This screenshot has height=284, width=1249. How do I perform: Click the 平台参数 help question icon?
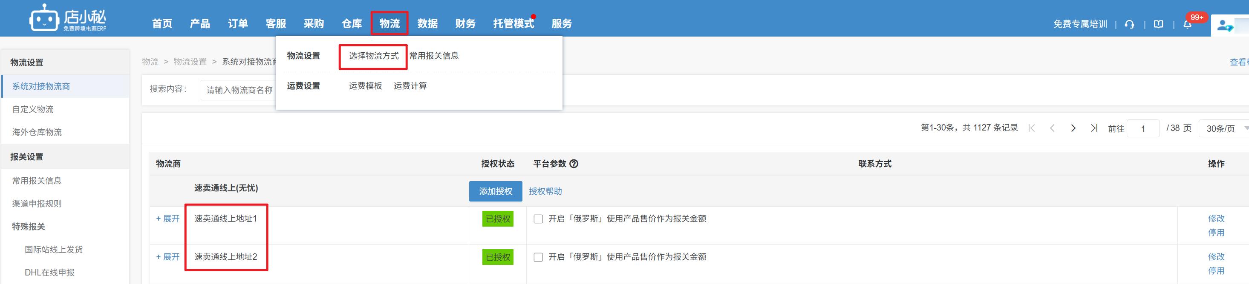pyautogui.click(x=574, y=164)
